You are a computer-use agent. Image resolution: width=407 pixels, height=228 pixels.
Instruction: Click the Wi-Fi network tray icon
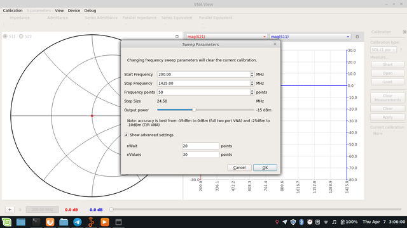pyautogui.click(x=326, y=222)
